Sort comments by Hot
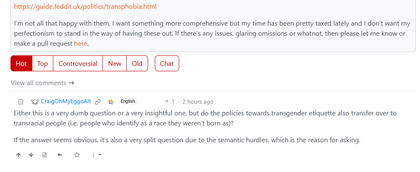The height and width of the screenshot is (172, 420). [21, 63]
